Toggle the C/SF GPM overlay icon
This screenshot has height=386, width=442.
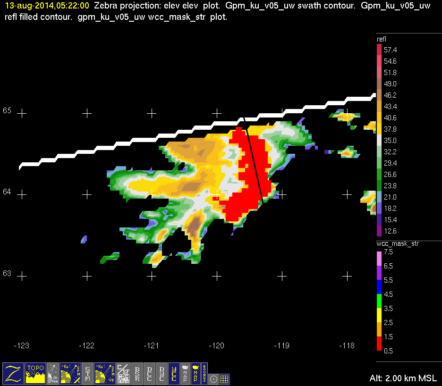click(123, 373)
